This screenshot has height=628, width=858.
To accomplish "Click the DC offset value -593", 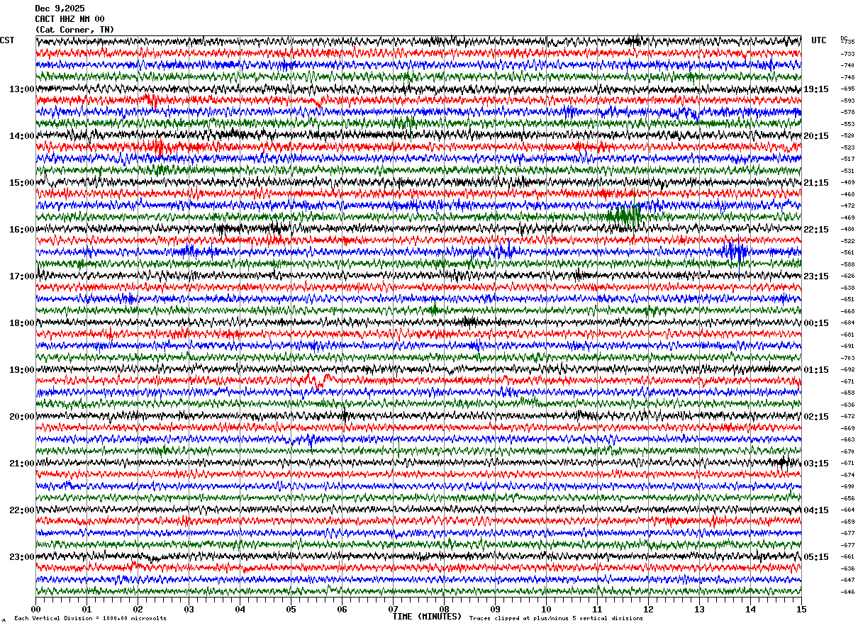I will (847, 101).
